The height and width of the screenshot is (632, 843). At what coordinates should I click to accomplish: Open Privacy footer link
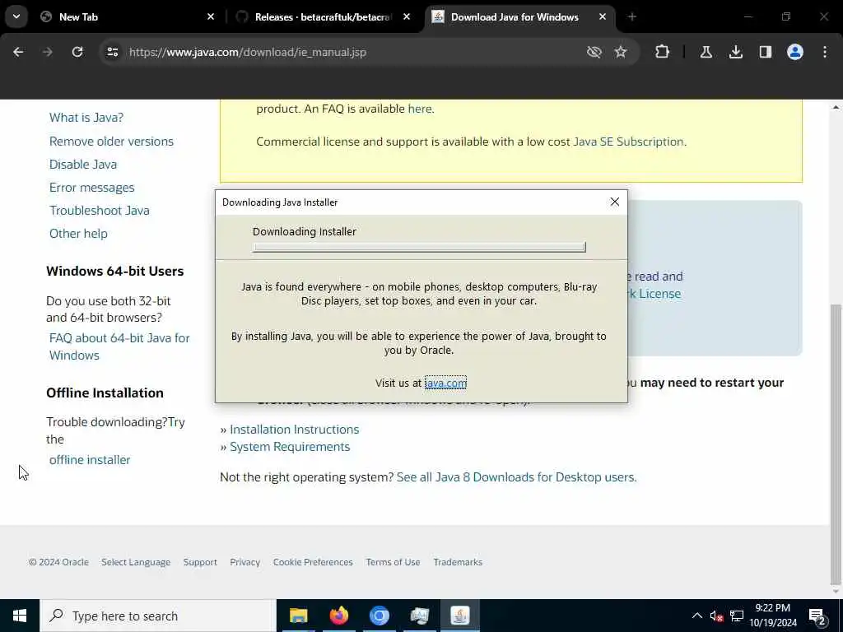pos(245,562)
